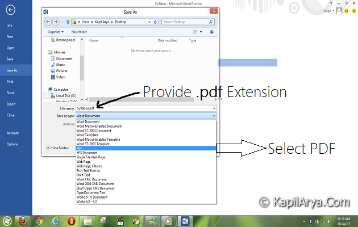Select Plain Text file type
This screenshot has height=227, width=358.
(x=146, y=175)
